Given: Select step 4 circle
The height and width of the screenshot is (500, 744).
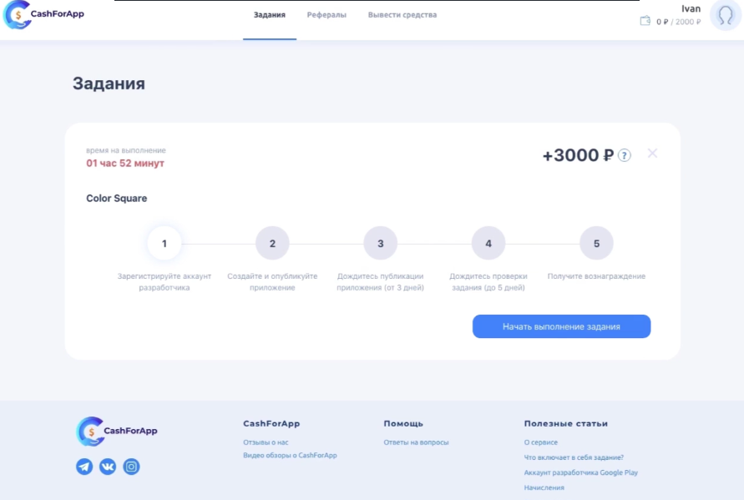Looking at the screenshot, I should [x=488, y=244].
